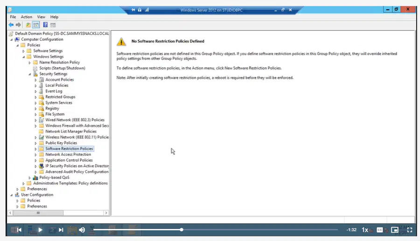Mute the video volume speaker icon

(82, 230)
